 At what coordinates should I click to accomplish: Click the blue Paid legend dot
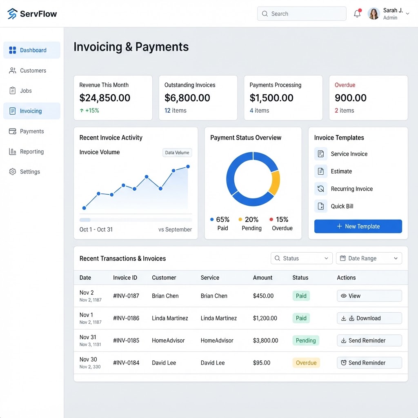(212, 219)
